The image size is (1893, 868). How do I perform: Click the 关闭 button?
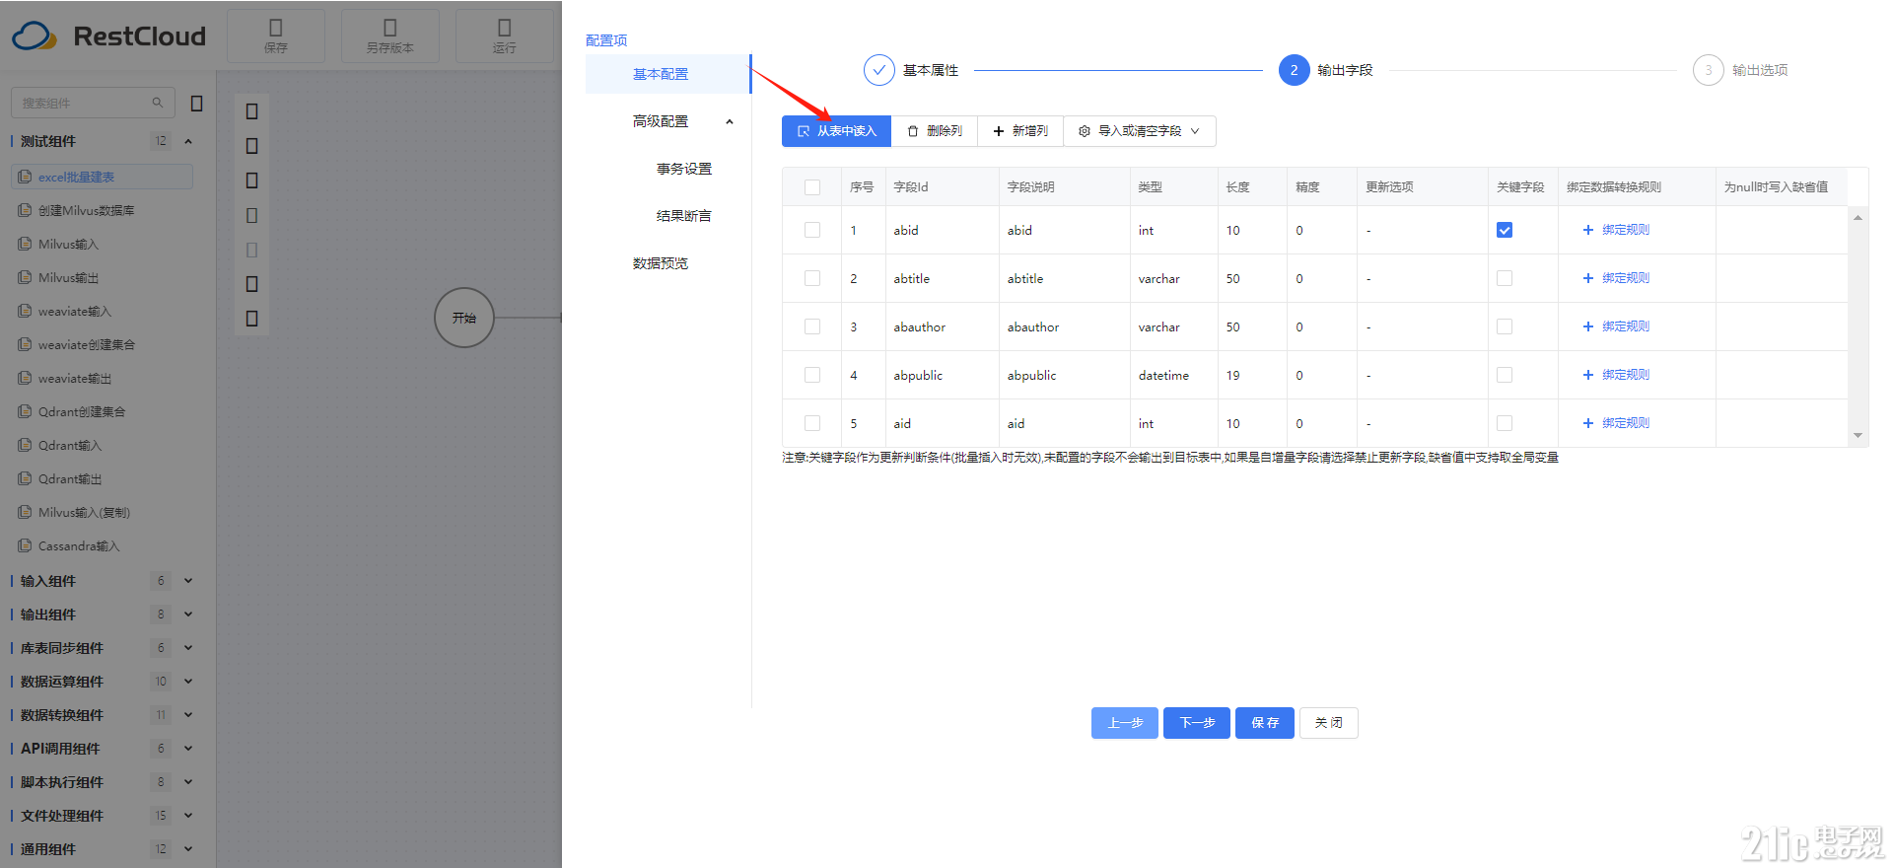pyautogui.click(x=1329, y=723)
